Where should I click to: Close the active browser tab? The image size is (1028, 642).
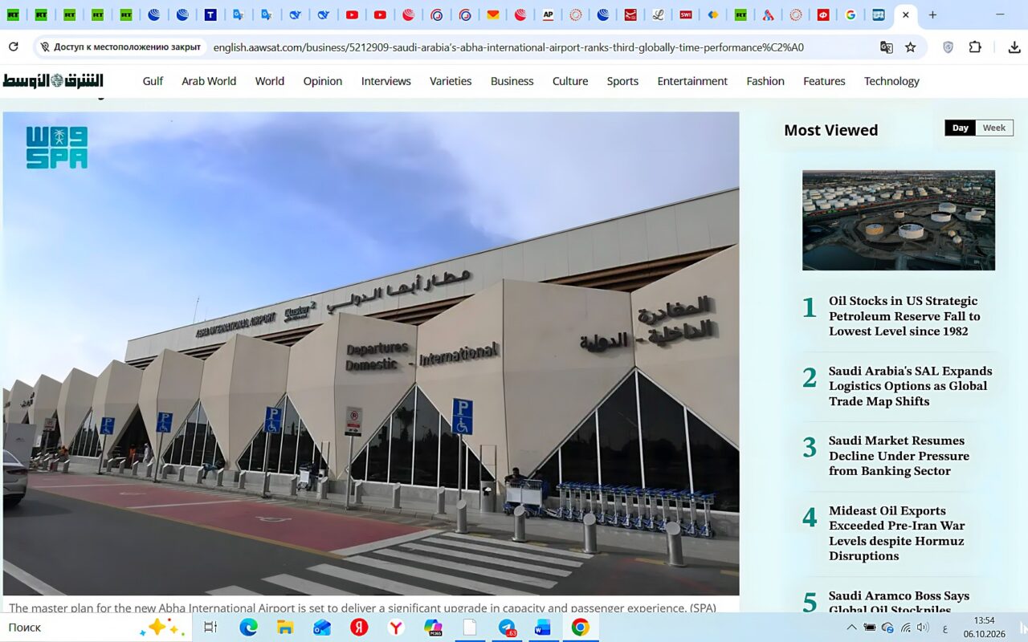tap(906, 14)
